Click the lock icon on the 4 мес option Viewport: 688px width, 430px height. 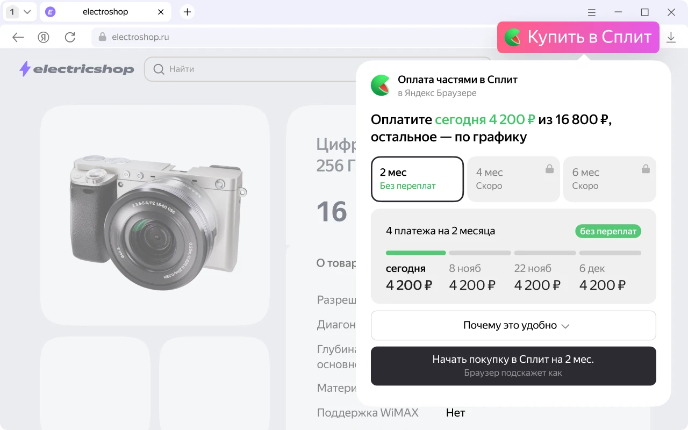549,169
